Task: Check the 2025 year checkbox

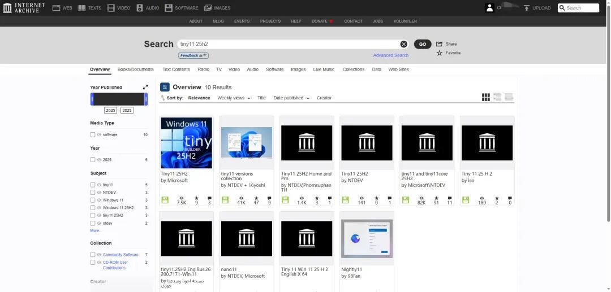Action: [x=93, y=159]
